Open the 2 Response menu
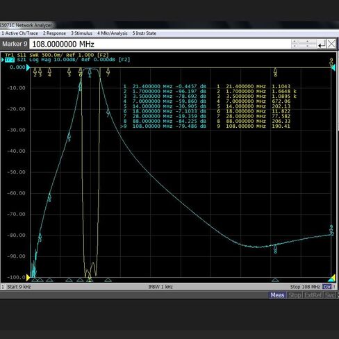Screen dimensions: 339x339 [54, 33]
